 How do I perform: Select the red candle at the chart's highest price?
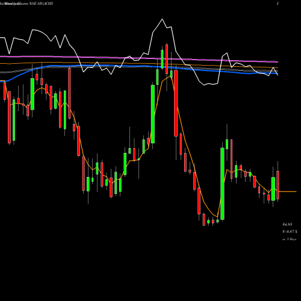click(167, 59)
